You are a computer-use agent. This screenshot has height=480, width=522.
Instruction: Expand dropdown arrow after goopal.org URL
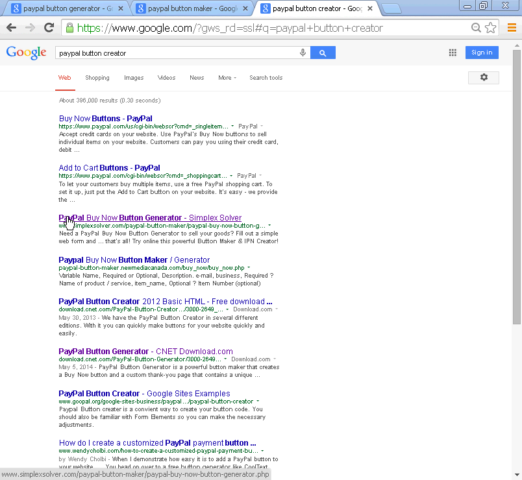click(x=258, y=401)
